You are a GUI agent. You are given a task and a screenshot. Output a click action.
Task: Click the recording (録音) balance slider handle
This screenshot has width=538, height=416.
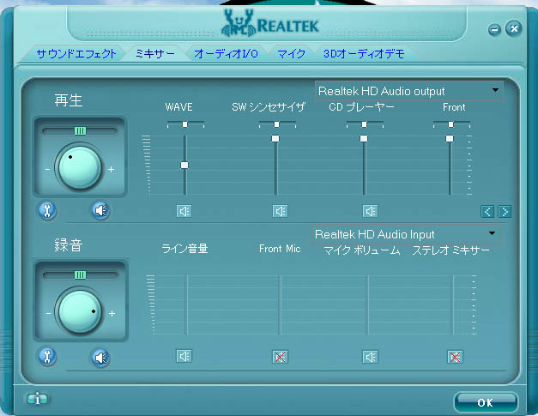(80, 275)
